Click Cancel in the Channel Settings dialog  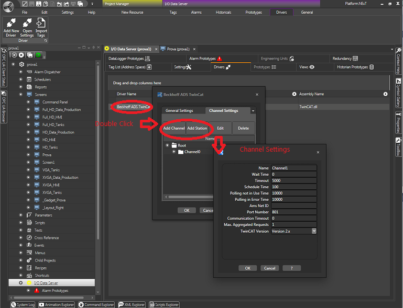269,268
